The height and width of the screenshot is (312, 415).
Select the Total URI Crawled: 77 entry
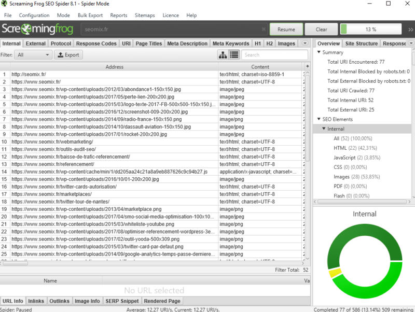click(x=351, y=90)
